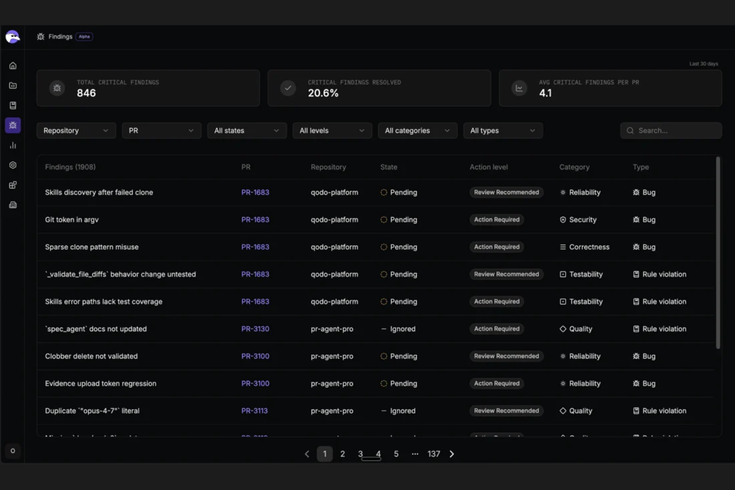The width and height of the screenshot is (735, 490).
Task: Click Action Required badge in Sparse clone row
Action: (497, 247)
